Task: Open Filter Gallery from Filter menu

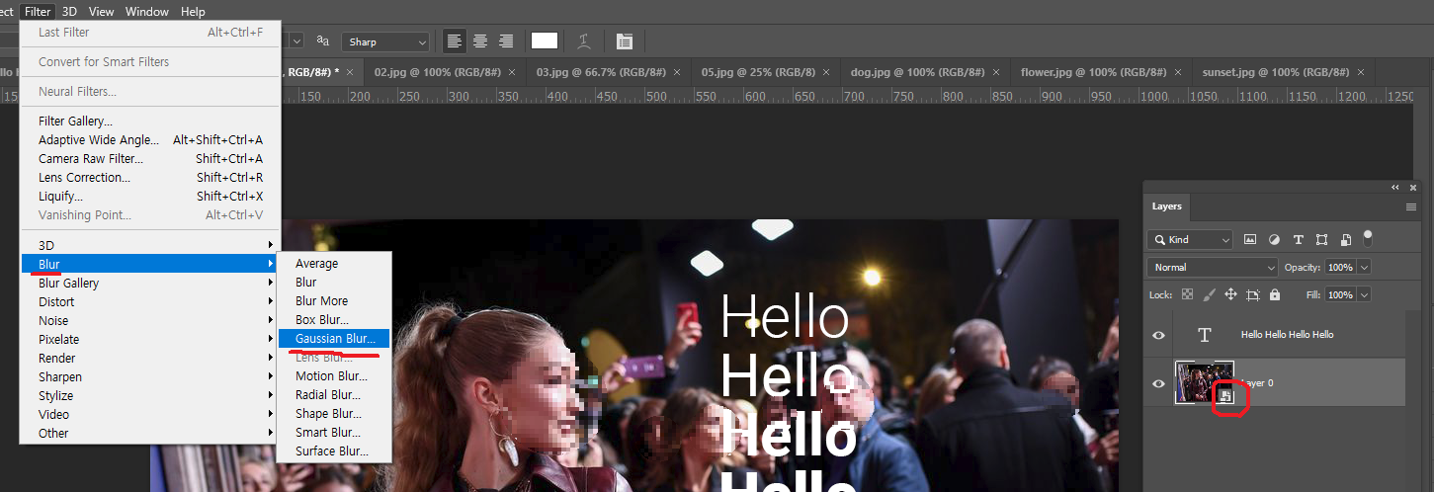Action: pos(150,121)
